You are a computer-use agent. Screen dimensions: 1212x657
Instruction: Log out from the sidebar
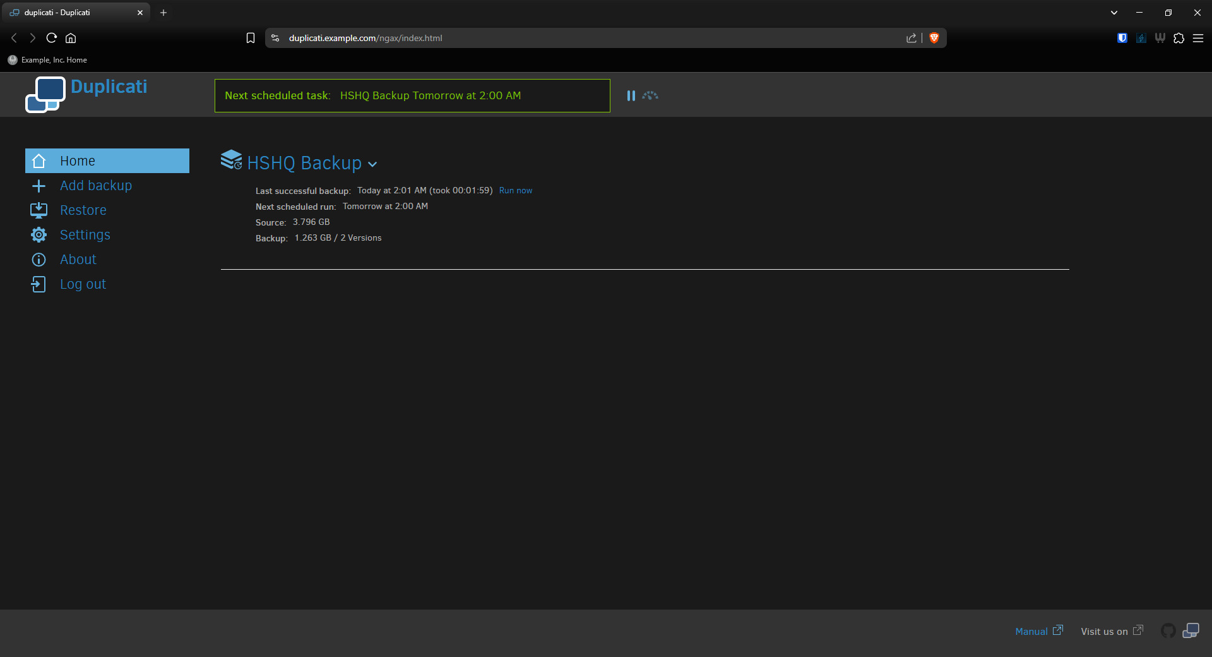83,284
